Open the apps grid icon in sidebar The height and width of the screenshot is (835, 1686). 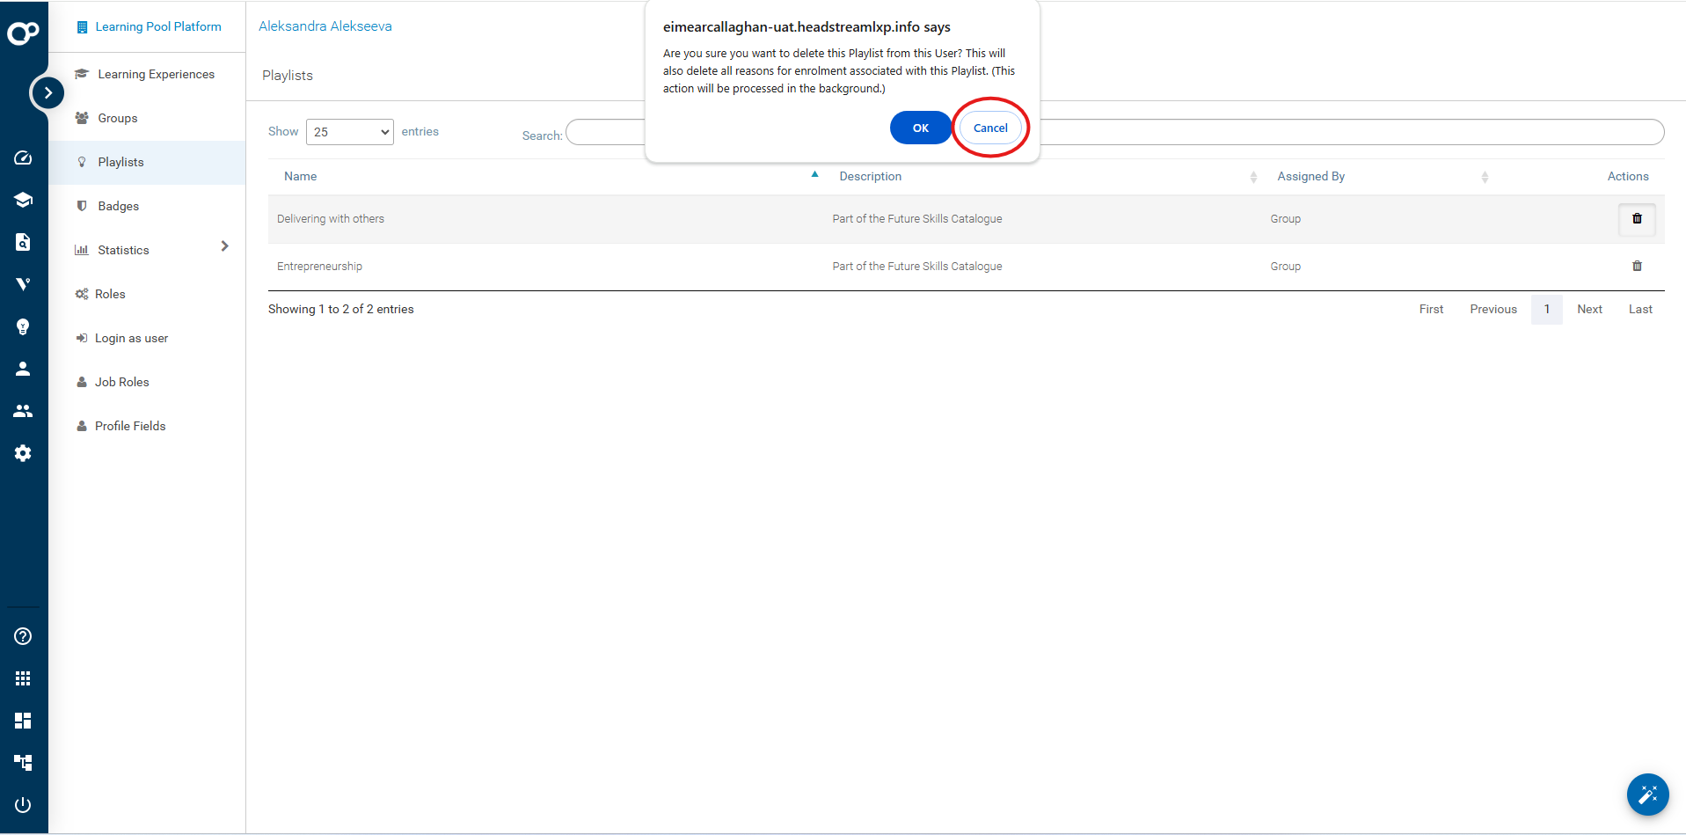coord(23,678)
